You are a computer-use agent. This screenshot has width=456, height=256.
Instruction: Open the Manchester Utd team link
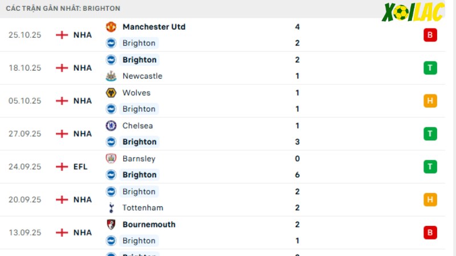tap(154, 27)
